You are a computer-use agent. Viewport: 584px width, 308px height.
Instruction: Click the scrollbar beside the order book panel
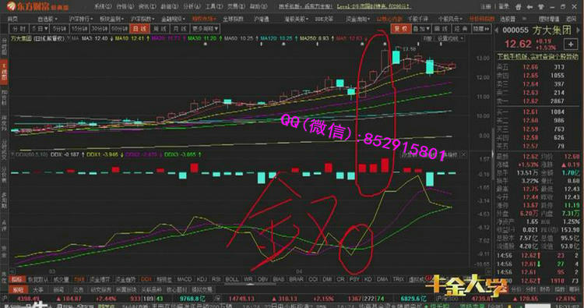(x=493, y=149)
